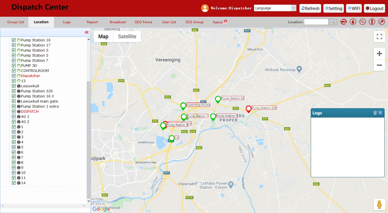Select the pencil draw tool icon
This screenshot has height=213, width=388.
[381, 22]
